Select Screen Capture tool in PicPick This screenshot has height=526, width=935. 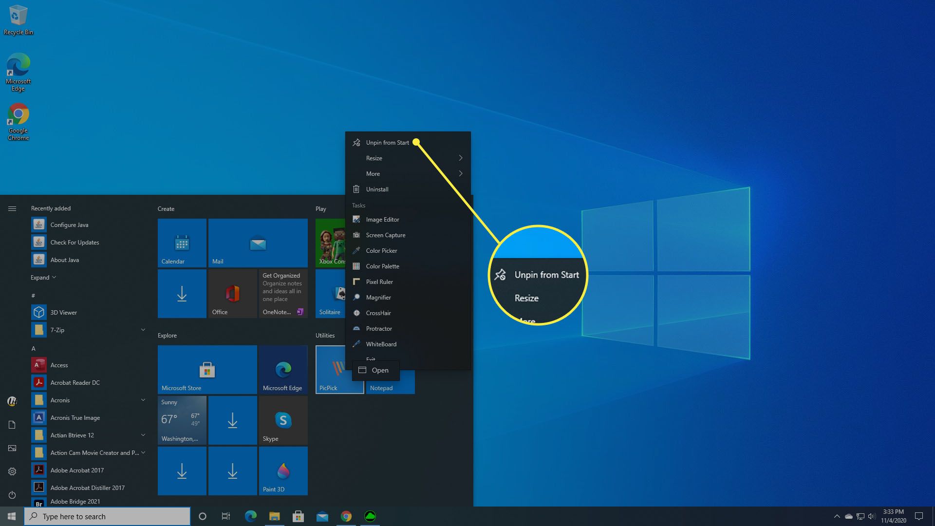(385, 235)
